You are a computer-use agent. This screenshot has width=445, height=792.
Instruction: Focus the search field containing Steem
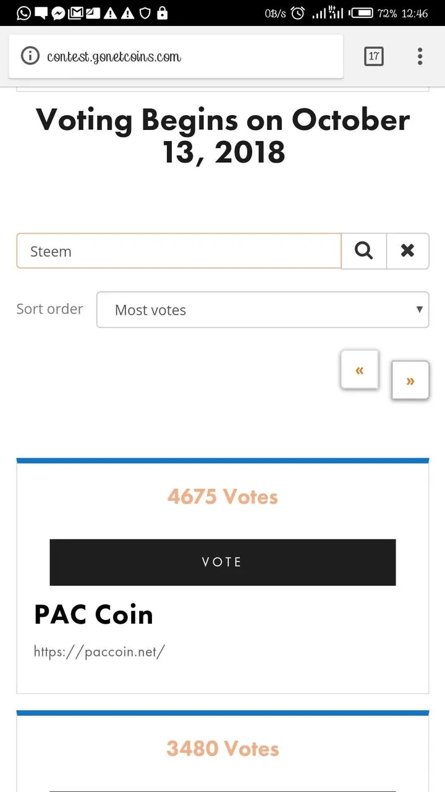click(x=179, y=251)
